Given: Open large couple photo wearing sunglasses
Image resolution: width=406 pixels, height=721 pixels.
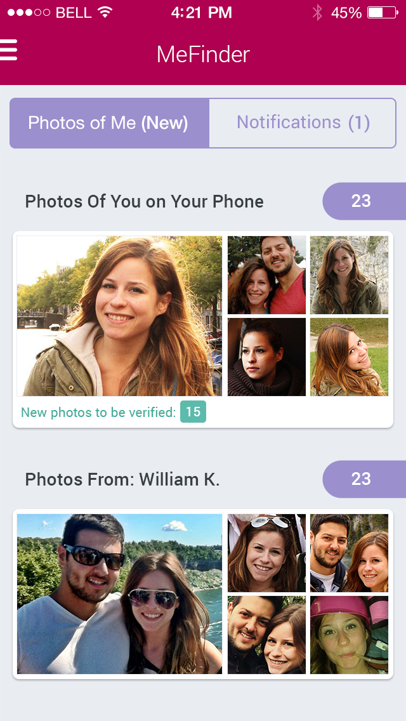Looking at the screenshot, I should pyautogui.click(x=119, y=594).
